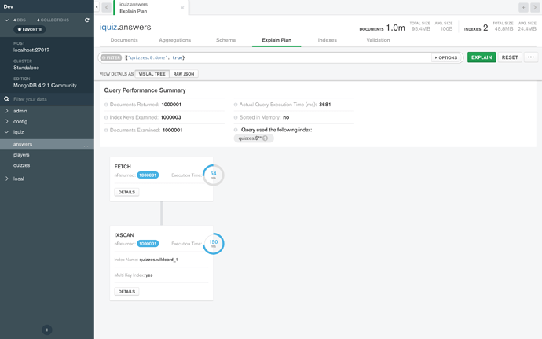This screenshot has width=542, height=339.
Task: Select Visual Tree details view
Action: pos(152,74)
